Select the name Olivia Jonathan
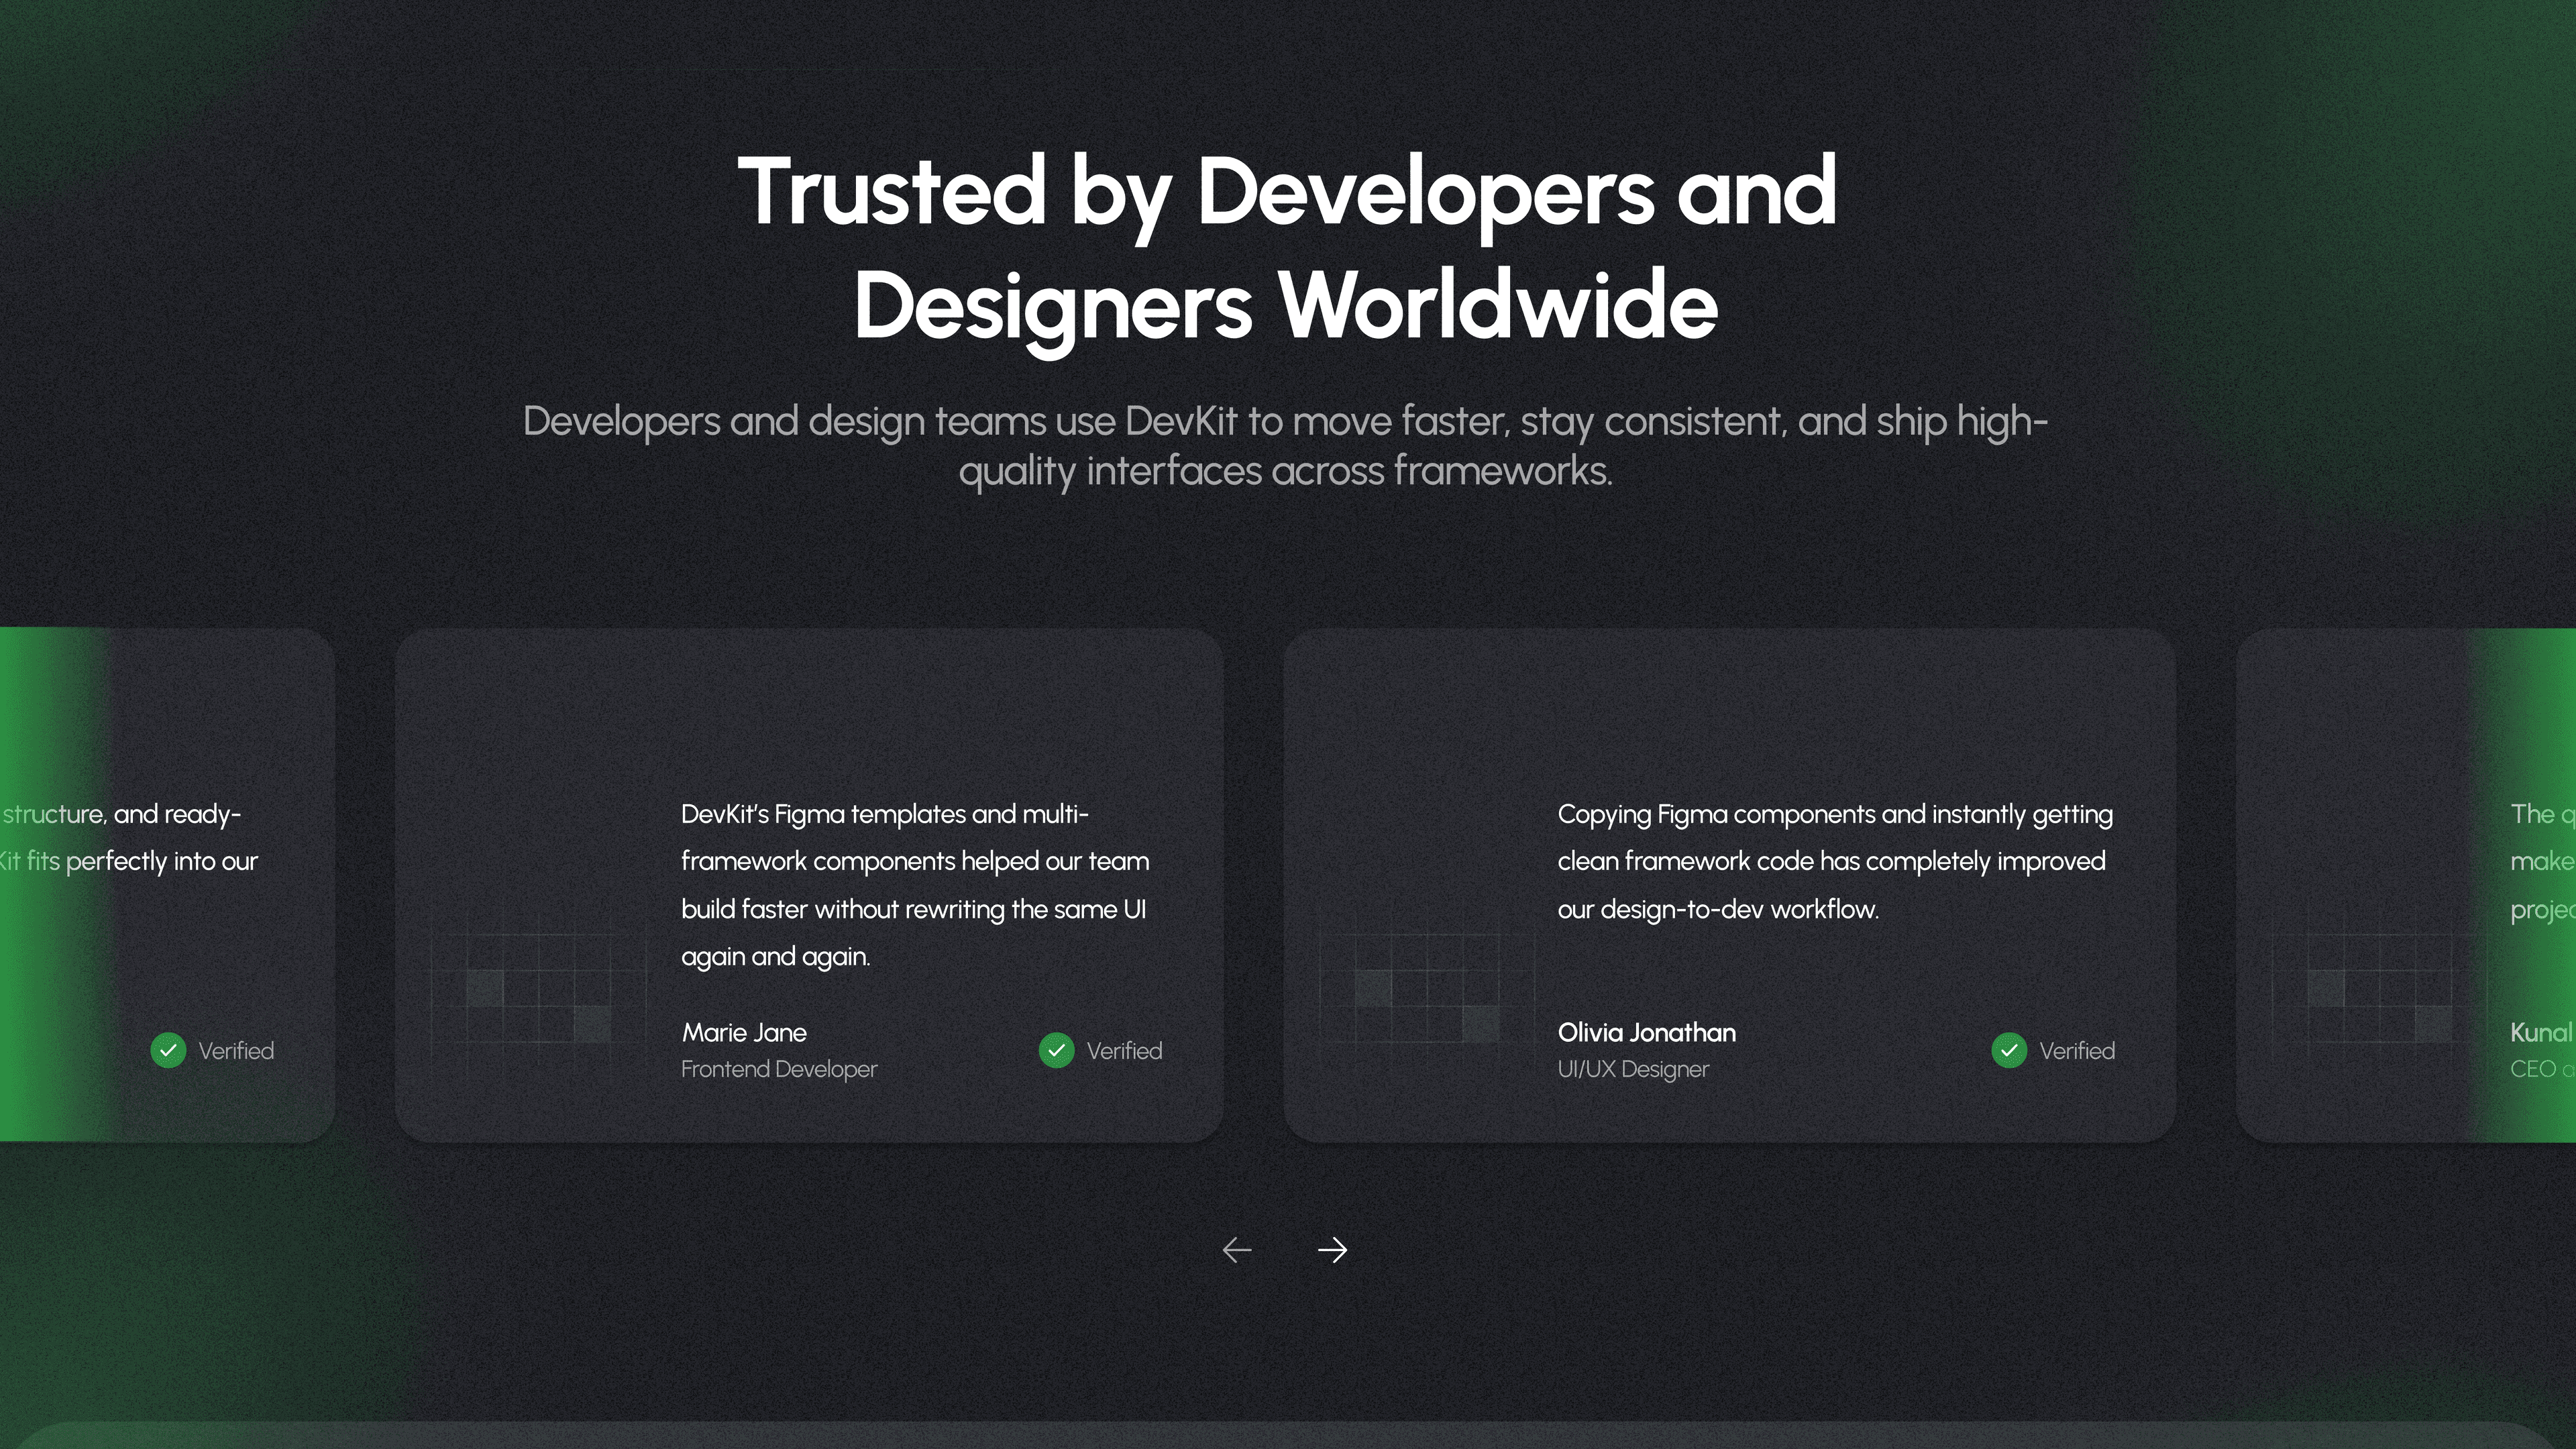The height and width of the screenshot is (1449, 2576). [x=1647, y=1032]
